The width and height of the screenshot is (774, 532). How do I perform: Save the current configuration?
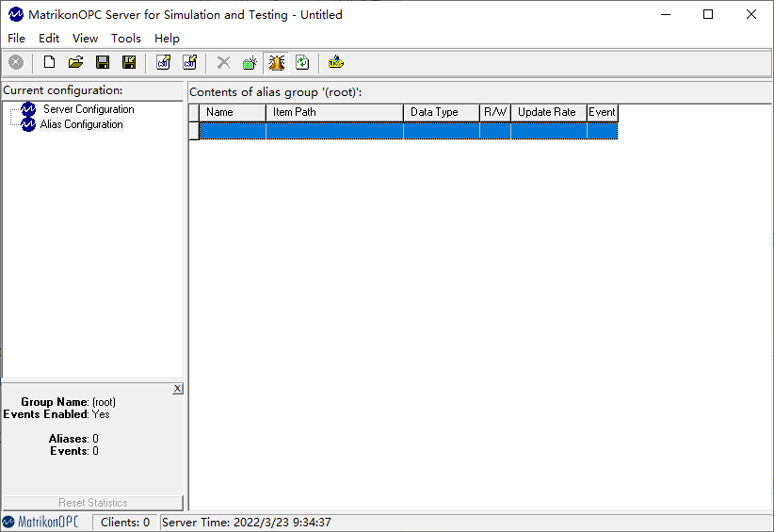(103, 63)
